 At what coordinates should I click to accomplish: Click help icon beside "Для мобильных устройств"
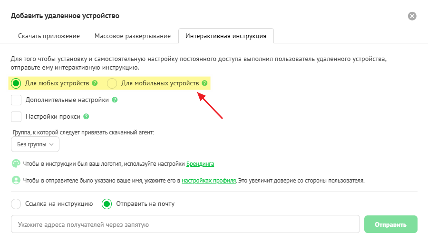204,83
